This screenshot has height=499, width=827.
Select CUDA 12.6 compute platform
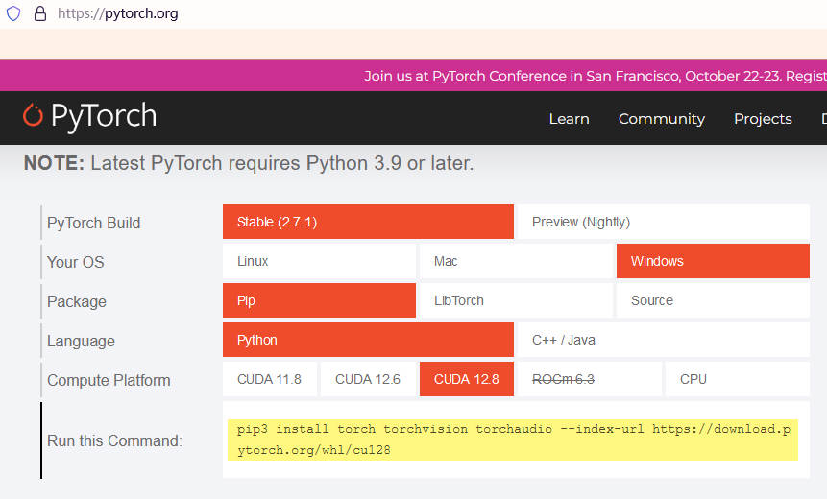(368, 379)
